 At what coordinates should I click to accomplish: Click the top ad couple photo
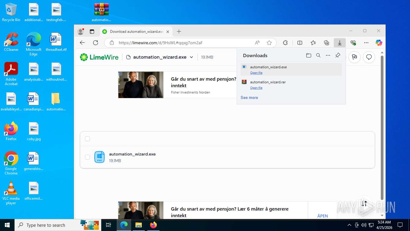click(141, 85)
